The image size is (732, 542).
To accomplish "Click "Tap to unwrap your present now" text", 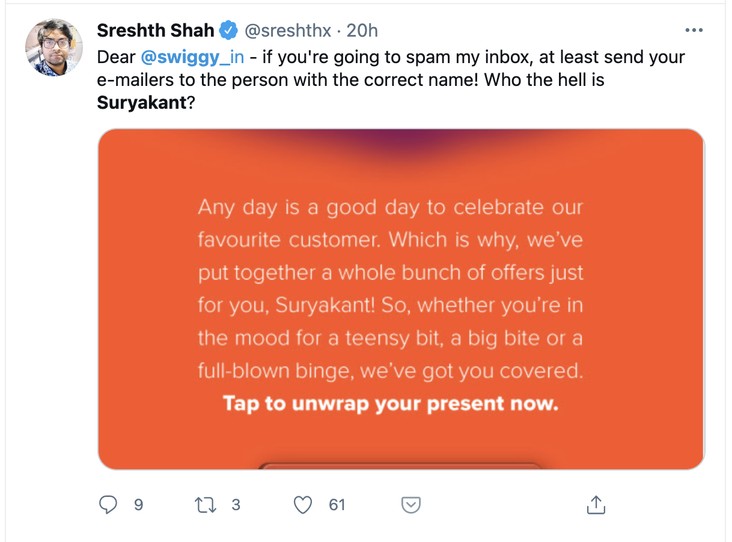I will [x=391, y=403].
